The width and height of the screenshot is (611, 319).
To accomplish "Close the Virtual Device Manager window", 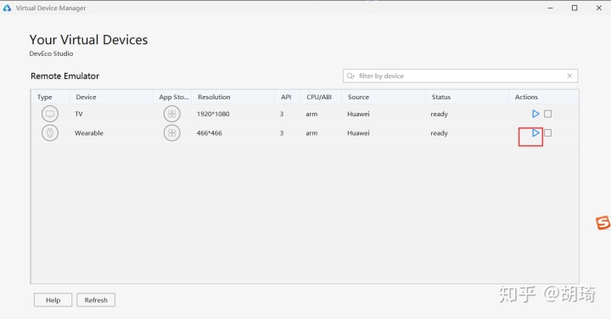I will pyautogui.click(x=599, y=8).
